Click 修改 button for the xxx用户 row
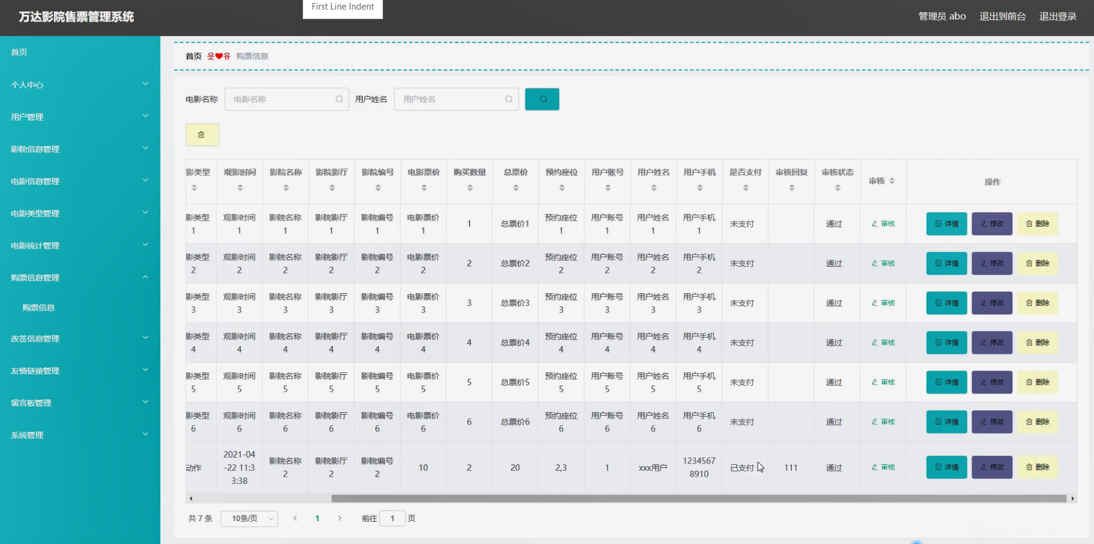This screenshot has width=1094, height=544. [992, 467]
